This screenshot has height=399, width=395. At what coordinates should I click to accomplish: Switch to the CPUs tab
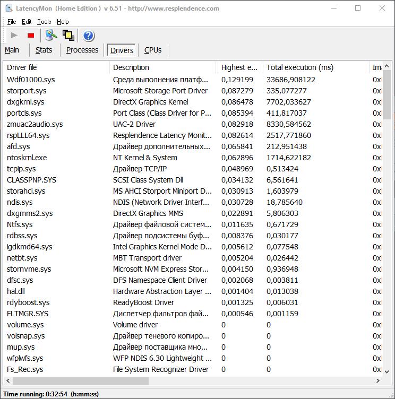tap(153, 50)
